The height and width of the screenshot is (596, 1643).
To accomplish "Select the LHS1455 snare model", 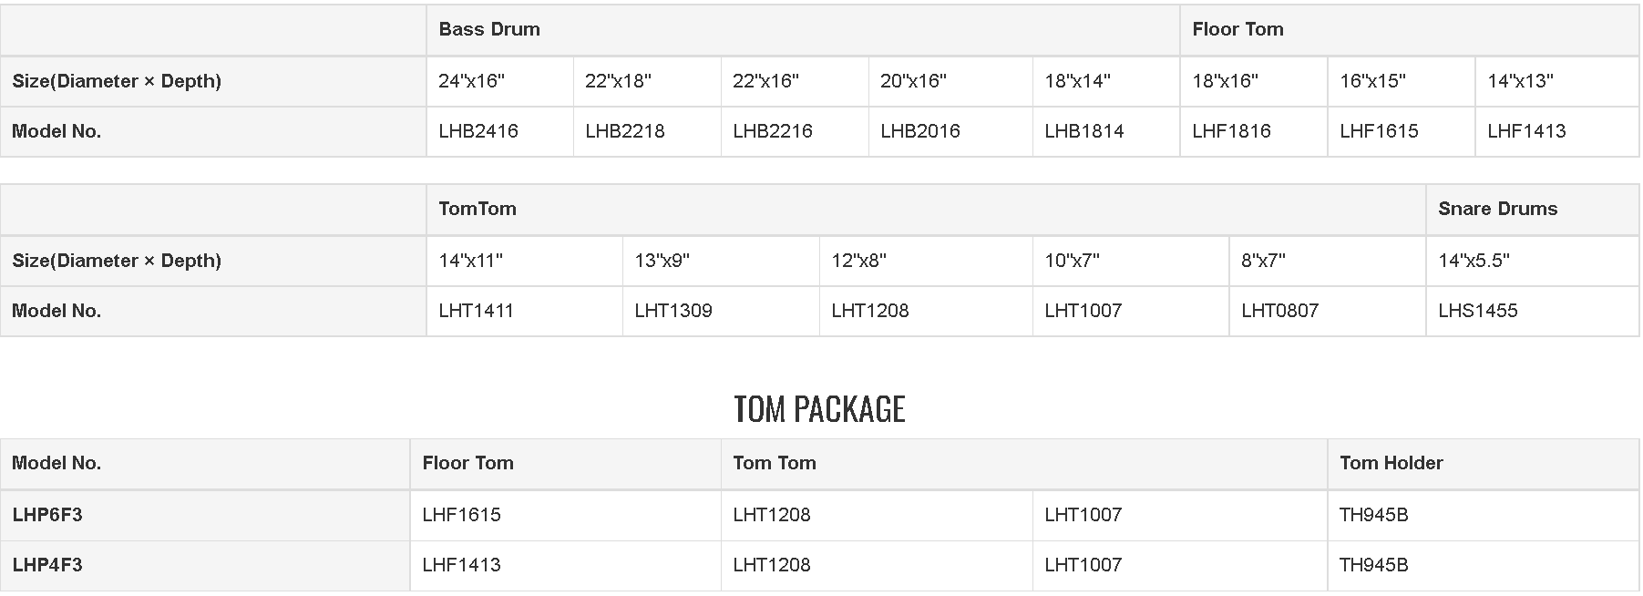I will pos(1477,311).
